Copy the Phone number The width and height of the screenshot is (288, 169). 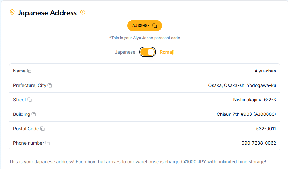[x=47, y=143]
